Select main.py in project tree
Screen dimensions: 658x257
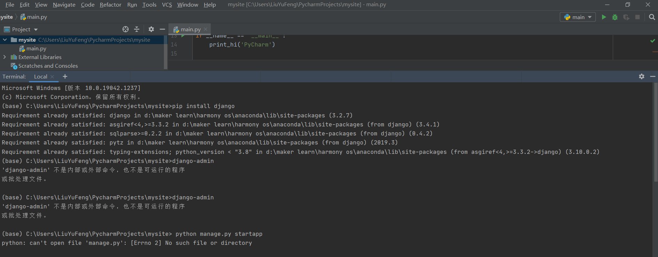point(33,49)
